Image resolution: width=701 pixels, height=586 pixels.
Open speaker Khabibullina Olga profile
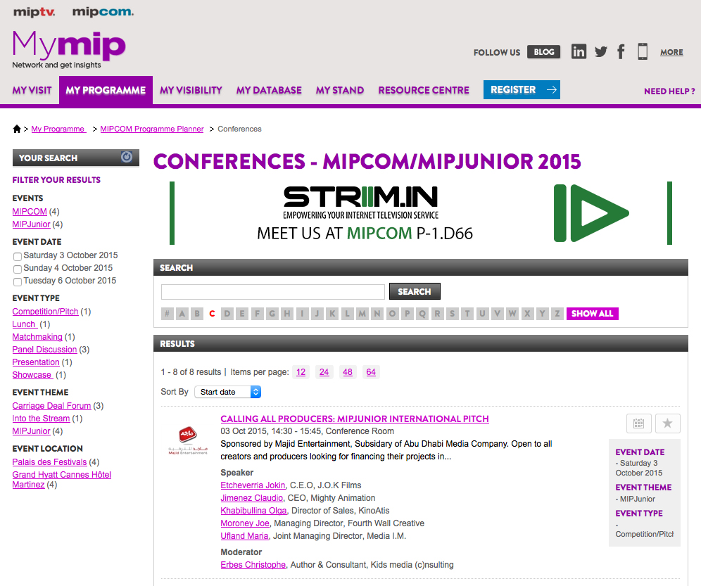(x=253, y=511)
